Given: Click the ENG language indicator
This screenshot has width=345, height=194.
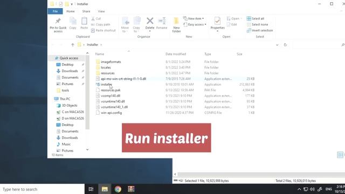Looking at the screenshot, I should pos(328,189).
